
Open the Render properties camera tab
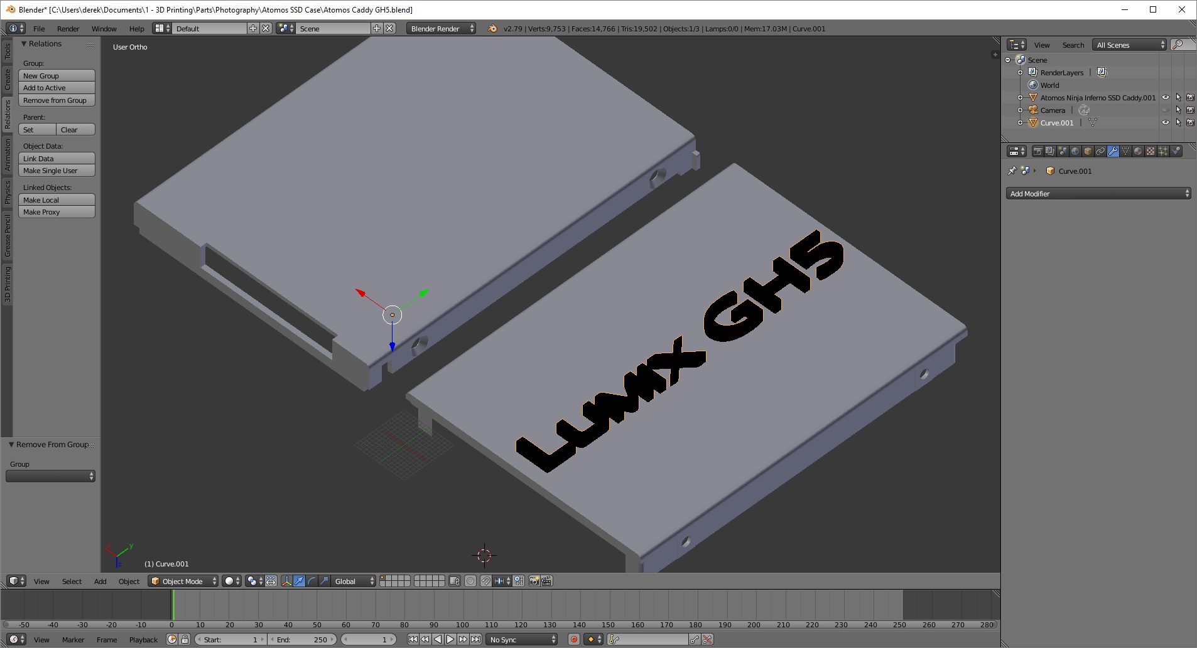1037,151
